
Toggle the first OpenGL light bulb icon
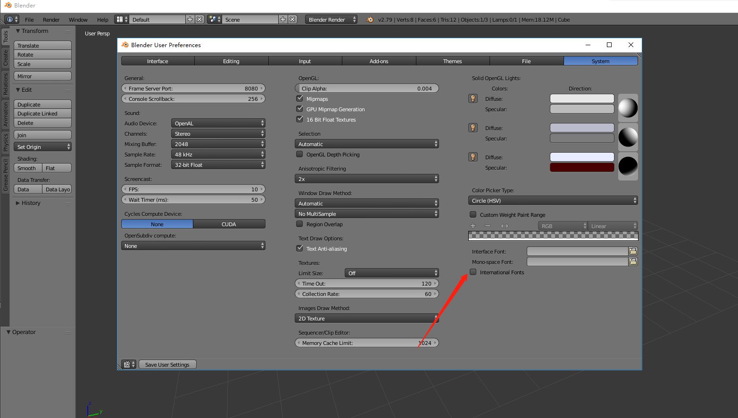pyautogui.click(x=473, y=98)
